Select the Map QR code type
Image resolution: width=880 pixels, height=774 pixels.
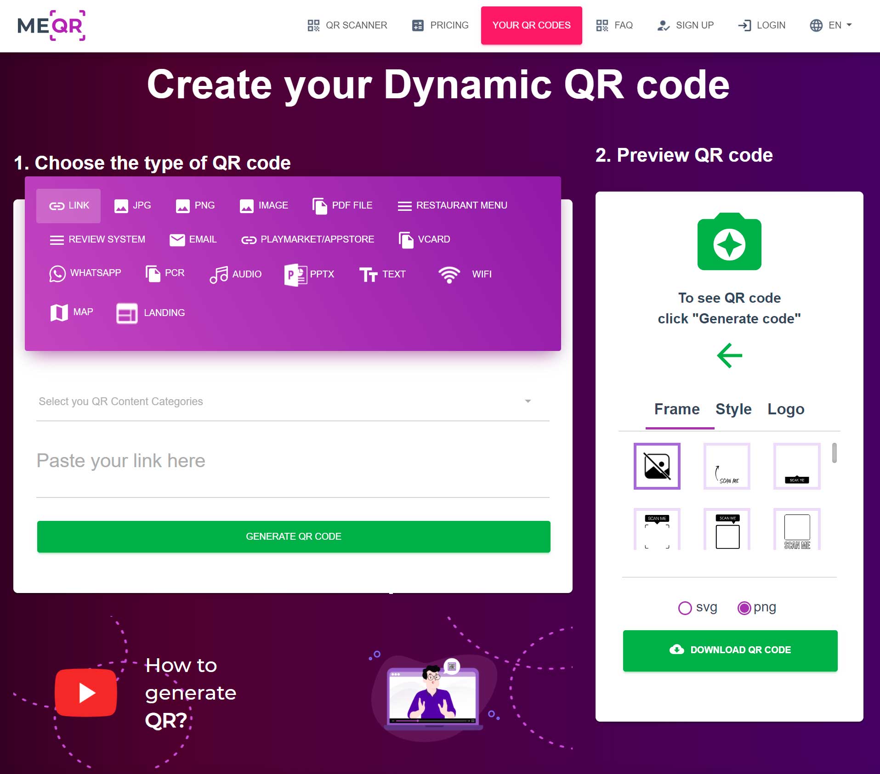point(72,312)
